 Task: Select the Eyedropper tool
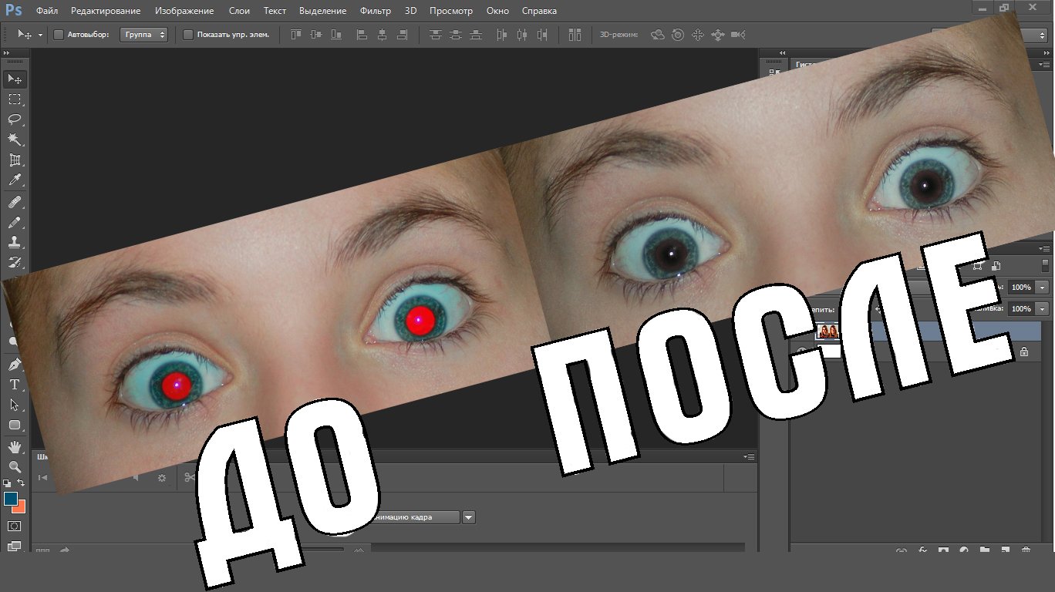15,180
